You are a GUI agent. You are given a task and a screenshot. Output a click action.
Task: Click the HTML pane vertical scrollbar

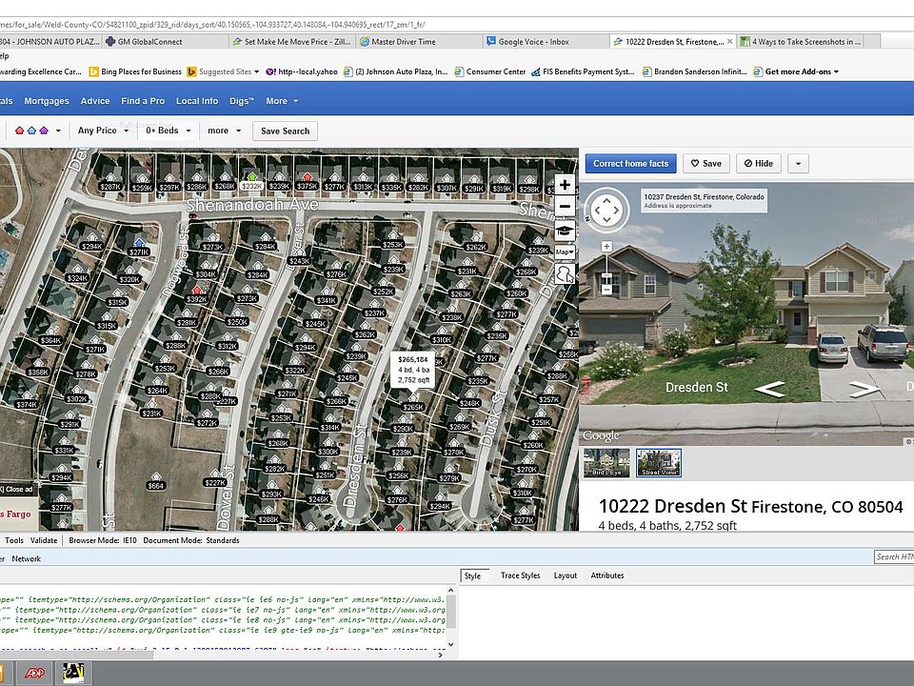tap(450, 617)
